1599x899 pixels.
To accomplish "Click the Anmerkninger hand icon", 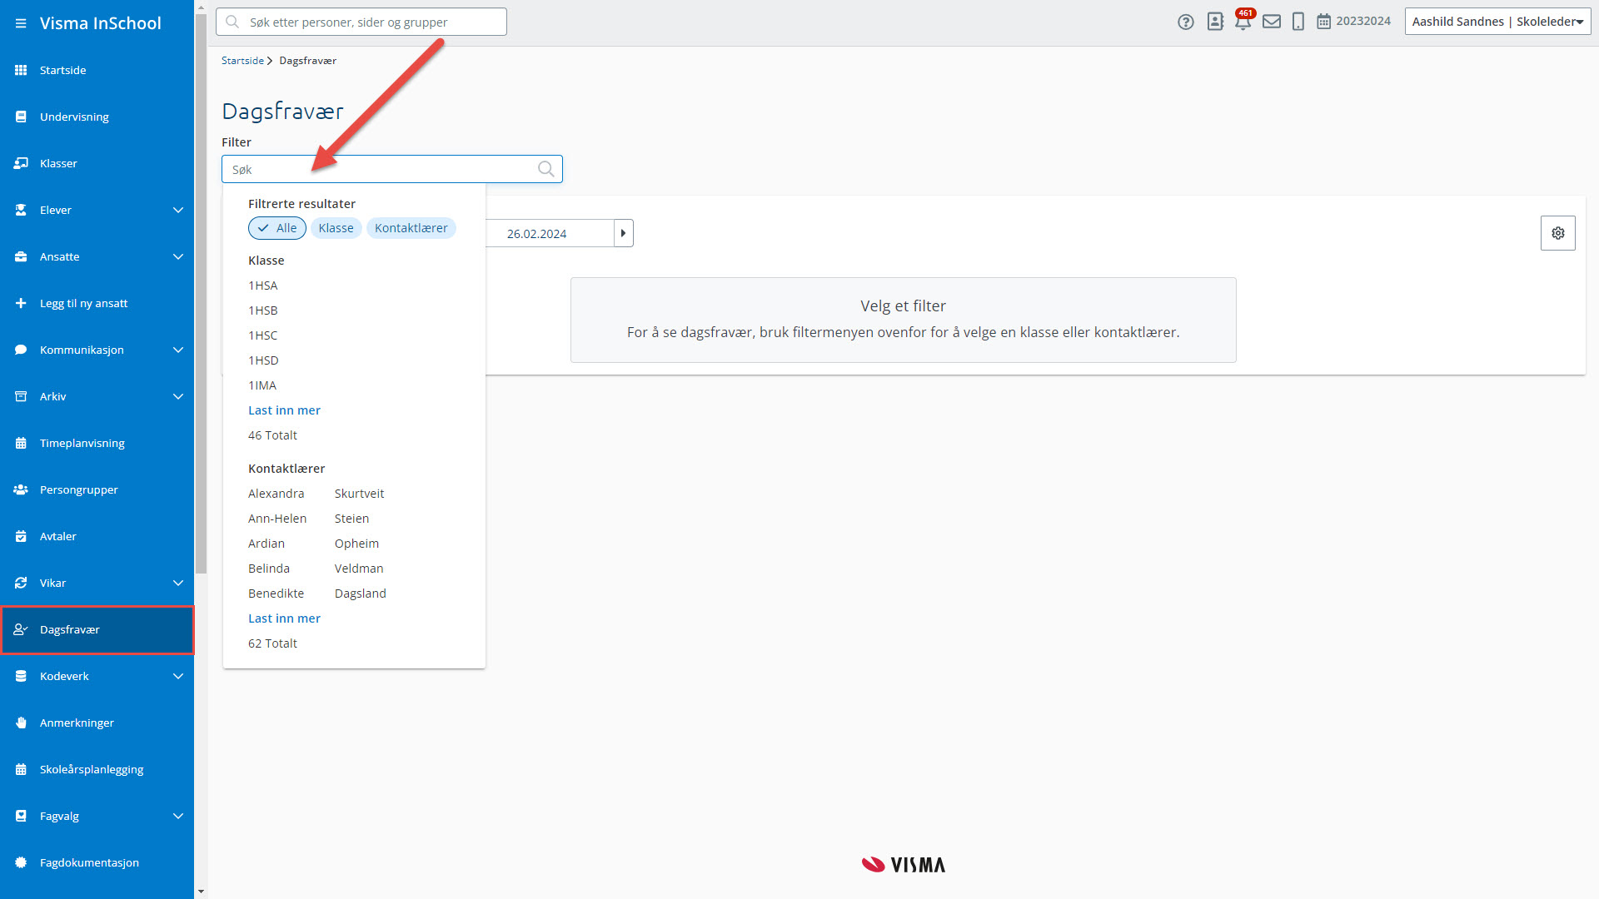I will (x=21, y=723).
